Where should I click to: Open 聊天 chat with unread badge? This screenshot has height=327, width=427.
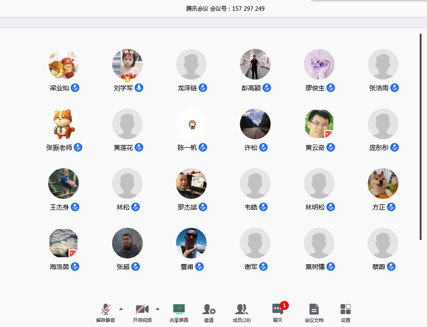[x=278, y=313]
